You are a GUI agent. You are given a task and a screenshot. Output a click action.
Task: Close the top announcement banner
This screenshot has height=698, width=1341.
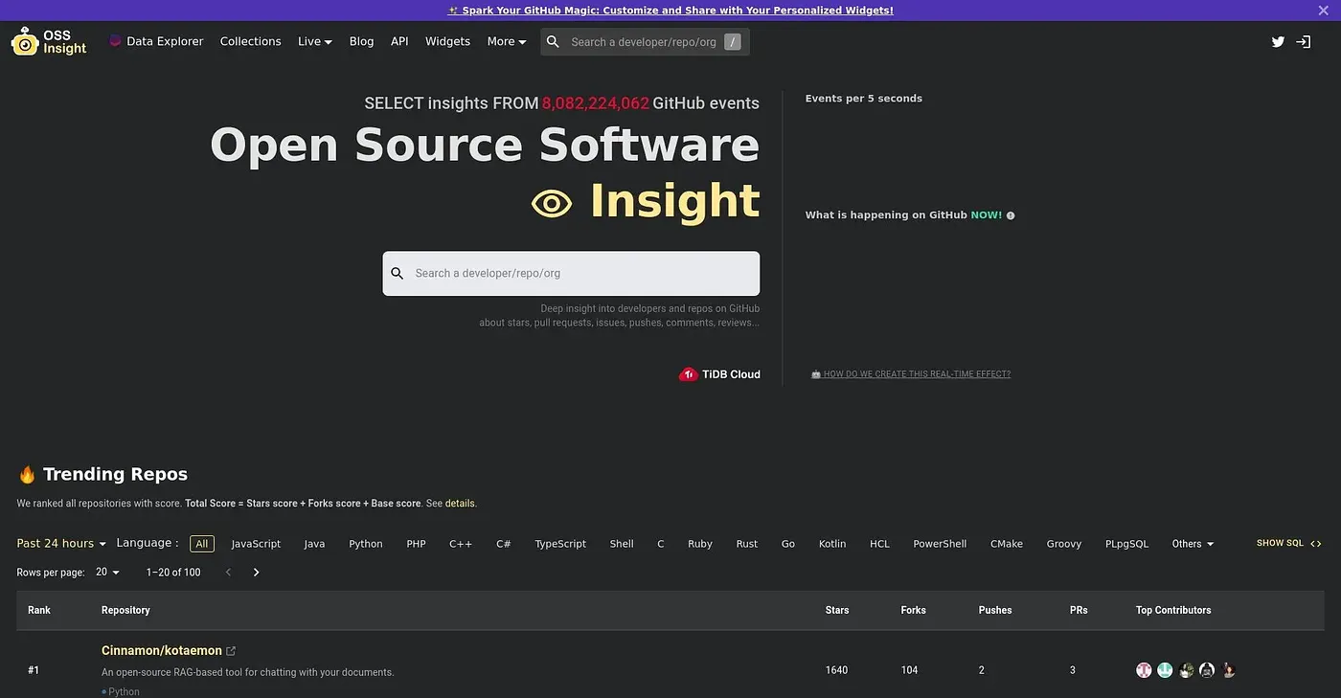coord(1324,11)
